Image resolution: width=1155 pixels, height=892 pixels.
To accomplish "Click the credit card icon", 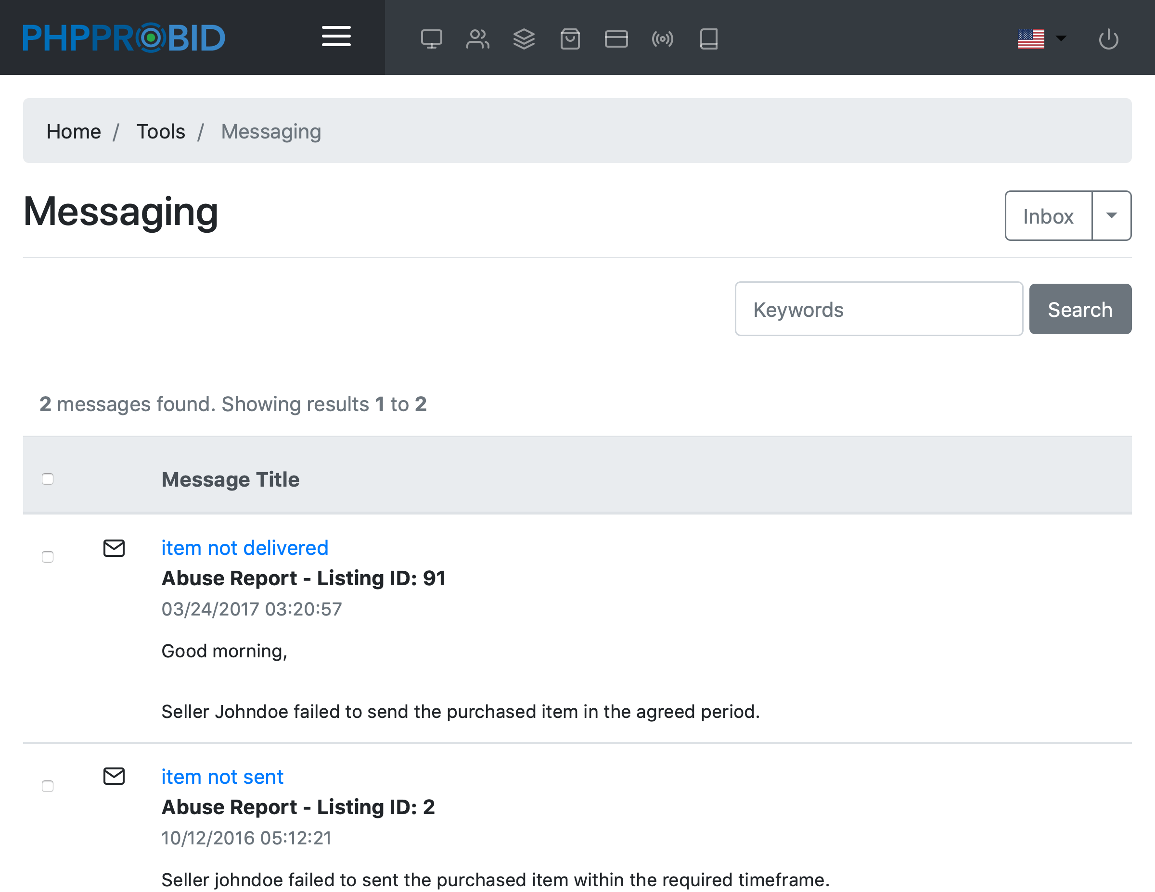I will (616, 38).
